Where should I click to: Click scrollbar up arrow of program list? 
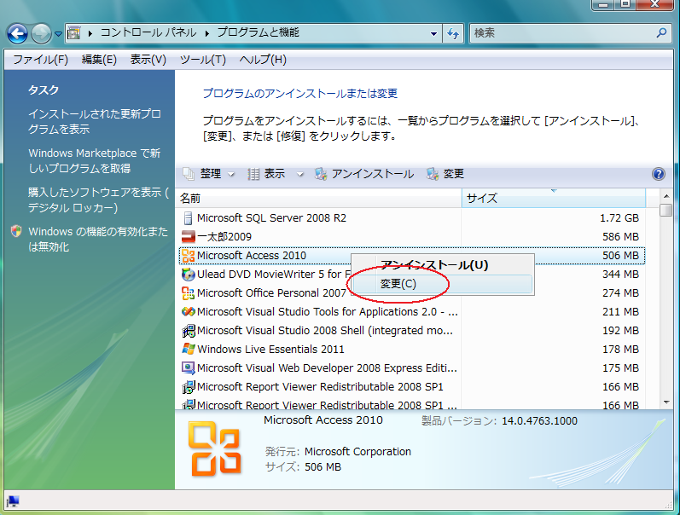666,196
